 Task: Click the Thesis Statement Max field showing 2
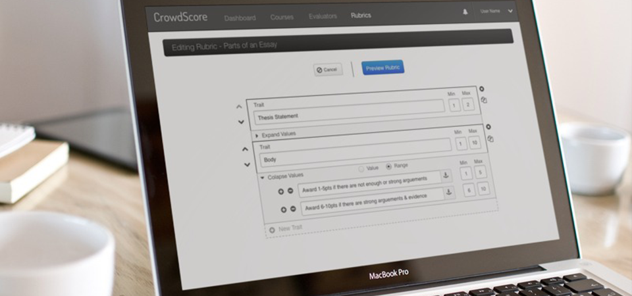[468, 105]
